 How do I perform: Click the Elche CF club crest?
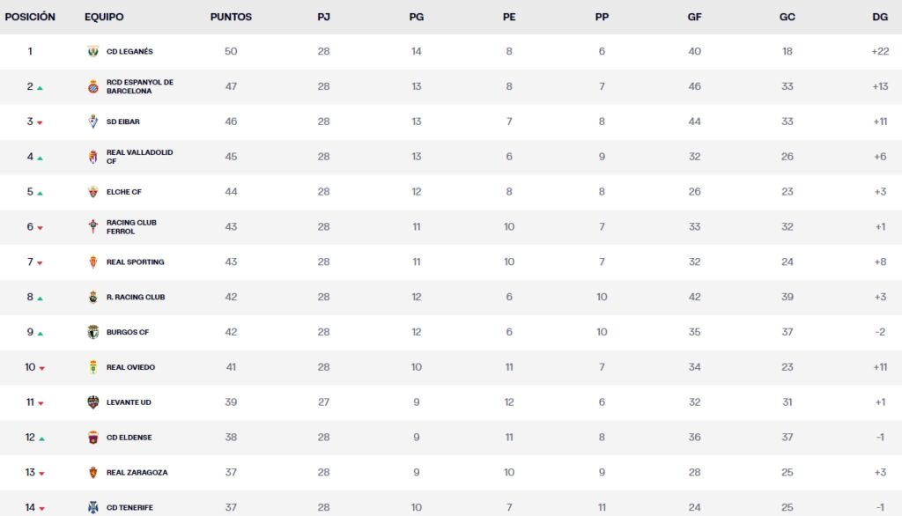(92, 192)
